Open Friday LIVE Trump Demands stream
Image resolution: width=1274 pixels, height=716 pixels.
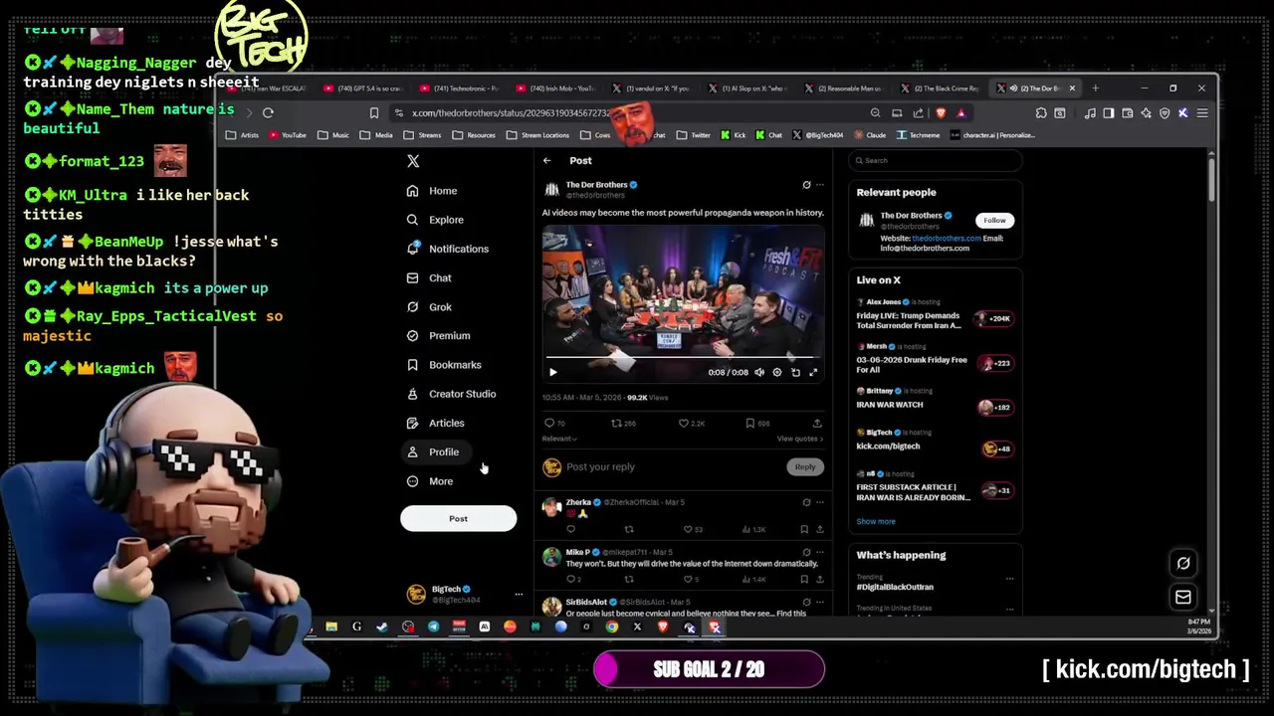click(934, 316)
